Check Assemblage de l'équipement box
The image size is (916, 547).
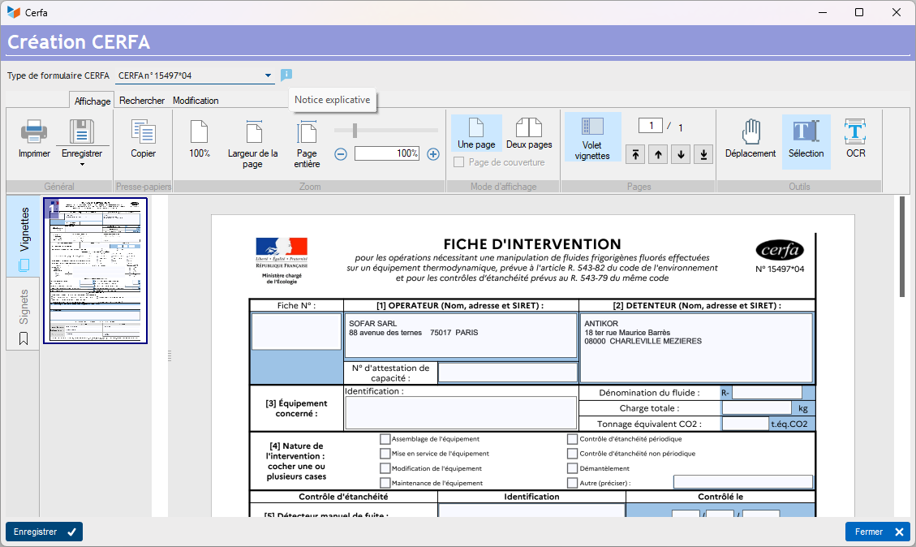(385, 439)
